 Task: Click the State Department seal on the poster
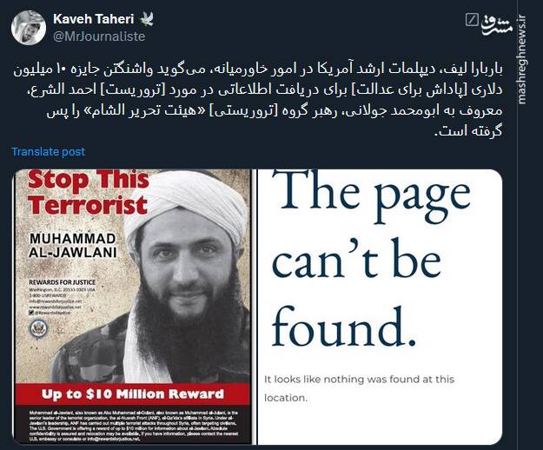tap(37, 329)
